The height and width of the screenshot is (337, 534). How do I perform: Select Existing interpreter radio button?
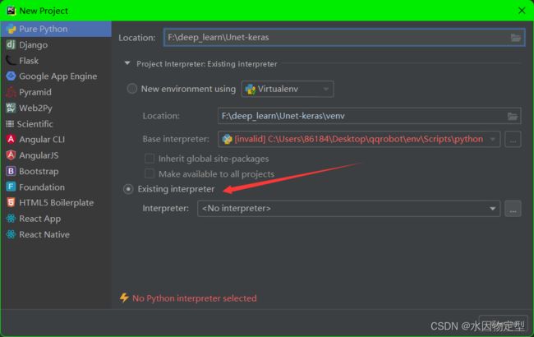[128, 189]
